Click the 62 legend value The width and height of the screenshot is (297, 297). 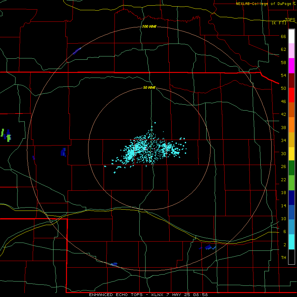(283, 49)
